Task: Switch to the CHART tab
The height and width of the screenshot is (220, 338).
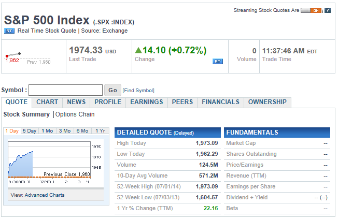Action: [47, 102]
